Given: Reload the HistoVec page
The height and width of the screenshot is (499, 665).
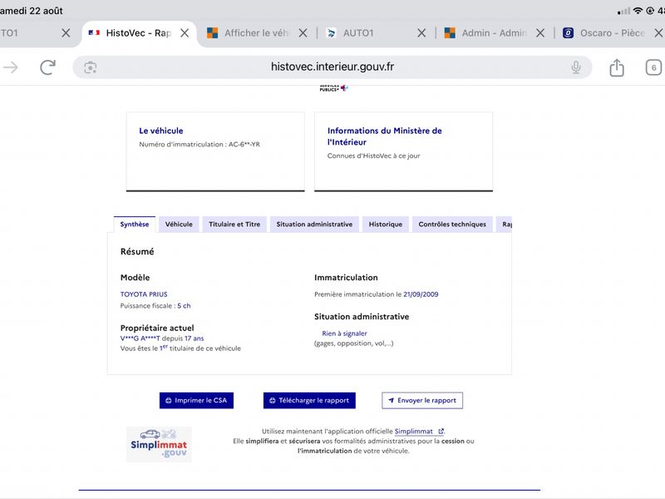Looking at the screenshot, I should pyautogui.click(x=47, y=67).
